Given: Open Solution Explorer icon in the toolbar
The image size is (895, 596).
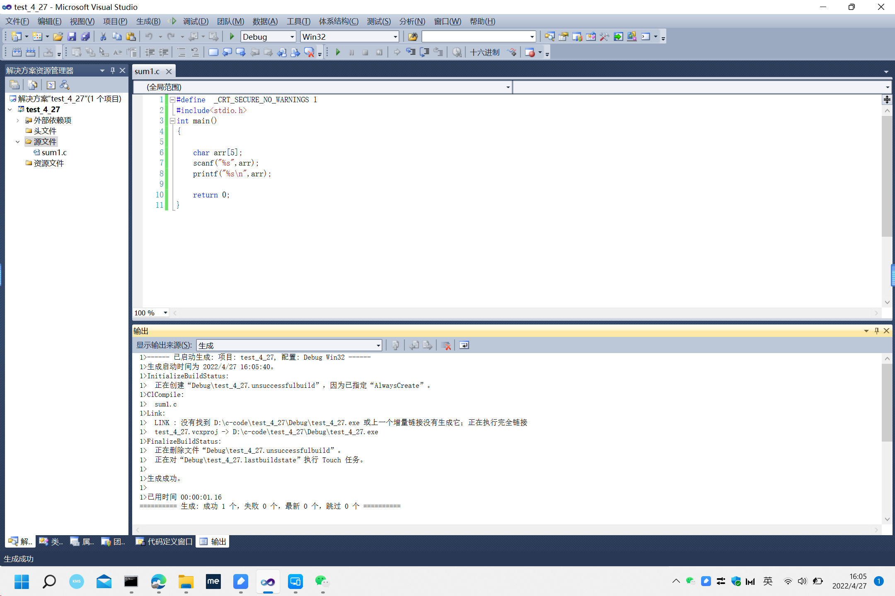Looking at the screenshot, I should [x=549, y=37].
